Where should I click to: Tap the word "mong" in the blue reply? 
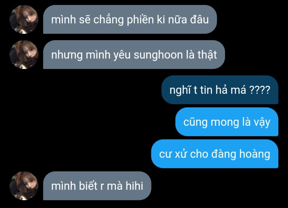[225, 123]
